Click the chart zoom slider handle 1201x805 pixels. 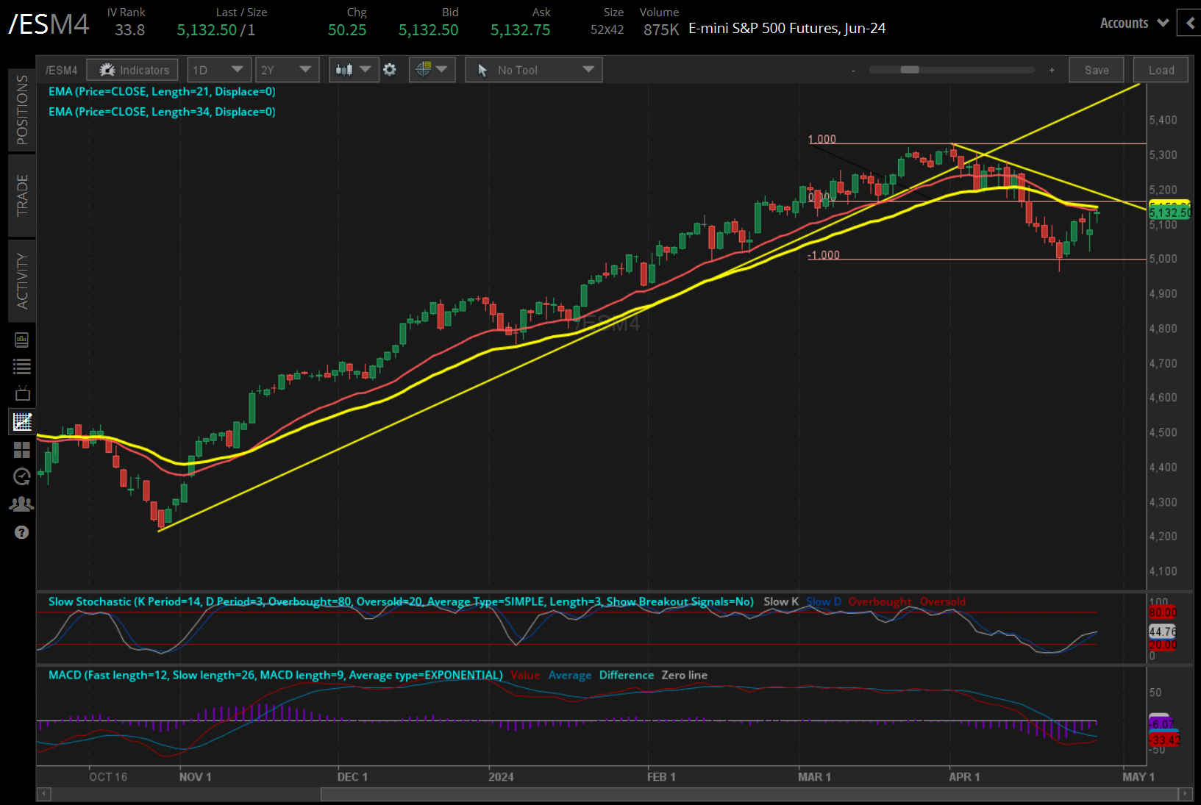tap(910, 70)
